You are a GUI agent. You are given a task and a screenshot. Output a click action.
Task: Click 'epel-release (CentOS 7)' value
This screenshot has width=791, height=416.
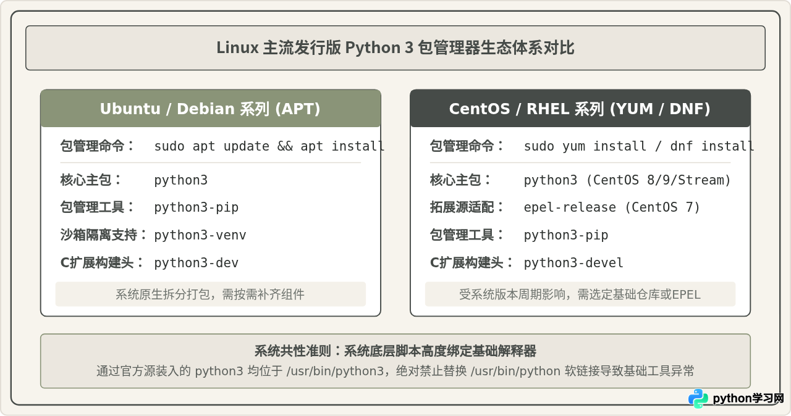[x=612, y=207]
